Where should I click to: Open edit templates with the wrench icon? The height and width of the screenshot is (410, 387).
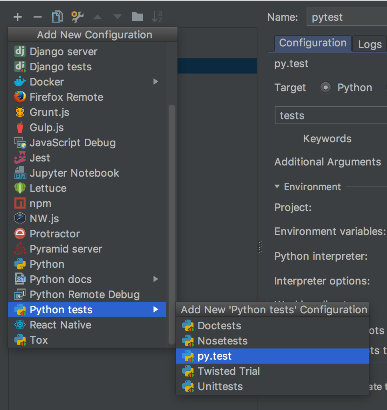tap(77, 17)
